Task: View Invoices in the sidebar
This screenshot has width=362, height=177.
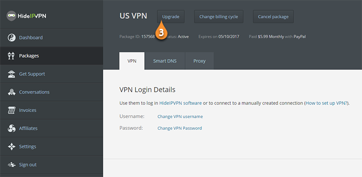Action: (x=52, y=110)
